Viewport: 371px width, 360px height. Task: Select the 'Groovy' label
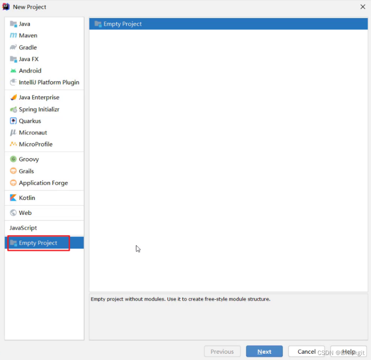[29, 160]
